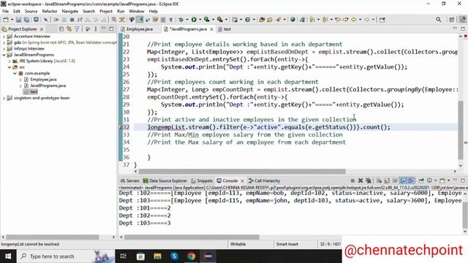Click Collapse All in Project Explorer
This screenshot has height=263, width=468.
click(x=61, y=29)
